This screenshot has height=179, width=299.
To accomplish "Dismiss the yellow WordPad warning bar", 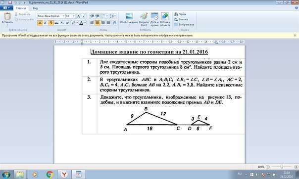I will [x=295, y=36].
